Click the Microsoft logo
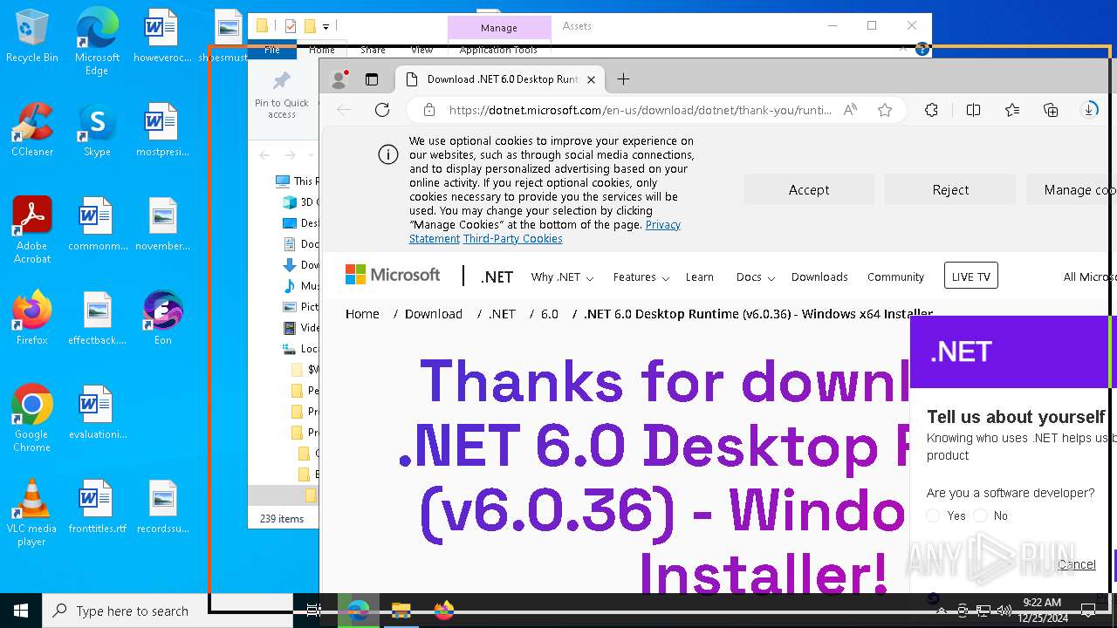The width and height of the screenshot is (1117, 628). point(393,276)
